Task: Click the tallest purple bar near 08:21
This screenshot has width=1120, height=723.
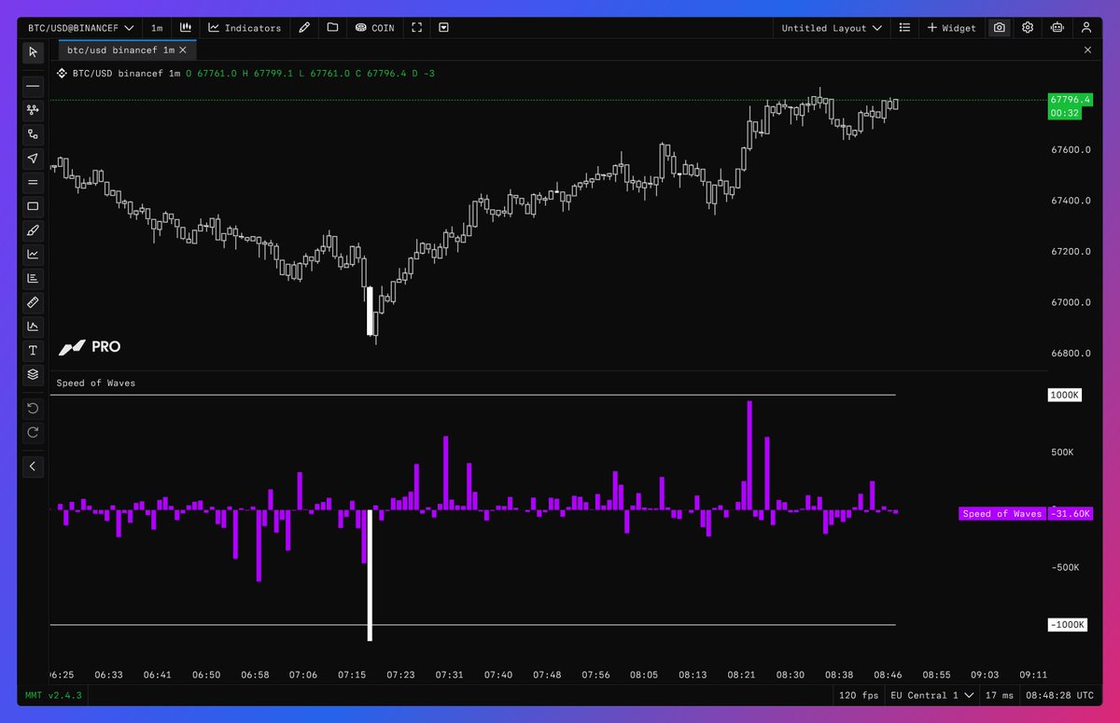Action: coord(749,455)
